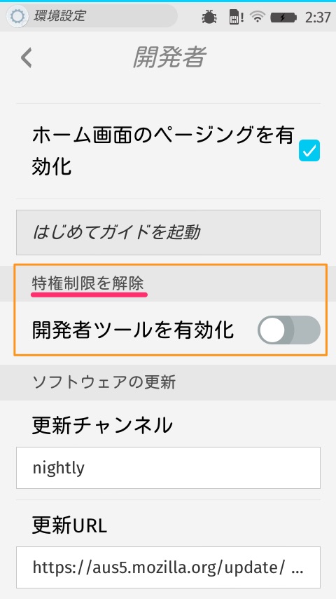Tap the 開発者 page title
The width and height of the screenshot is (336, 599).
[169, 58]
